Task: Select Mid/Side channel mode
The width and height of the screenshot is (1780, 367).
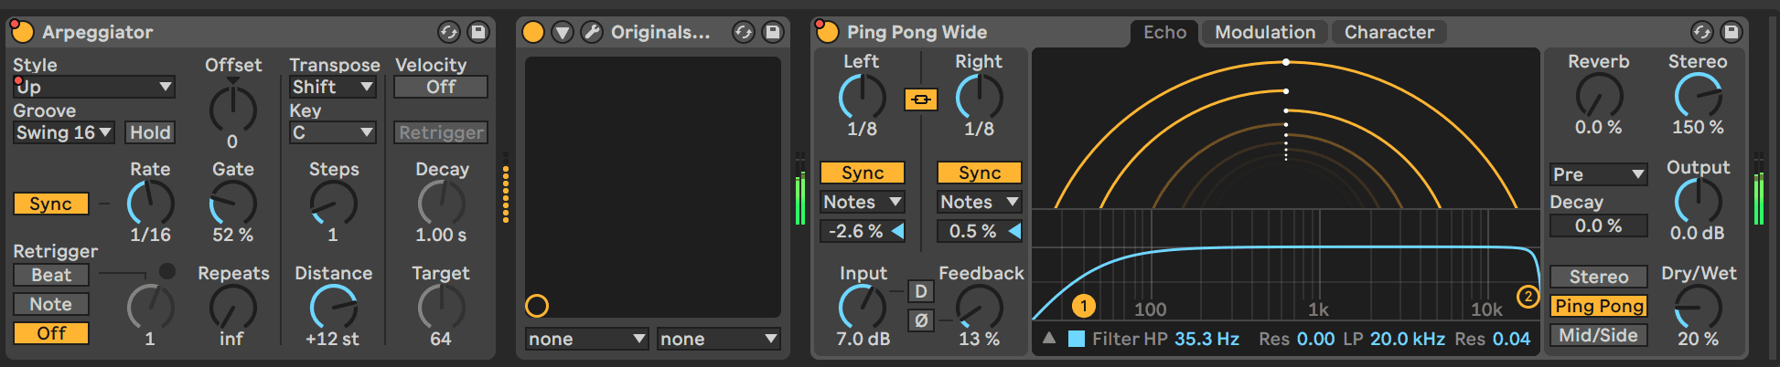Action: (x=1599, y=335)
